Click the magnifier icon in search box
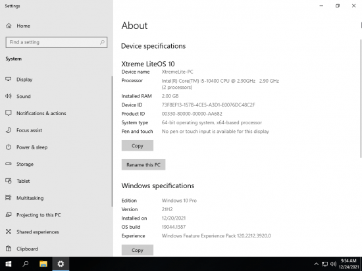Screen dimensions: 362x271 (x=102, y=42)
